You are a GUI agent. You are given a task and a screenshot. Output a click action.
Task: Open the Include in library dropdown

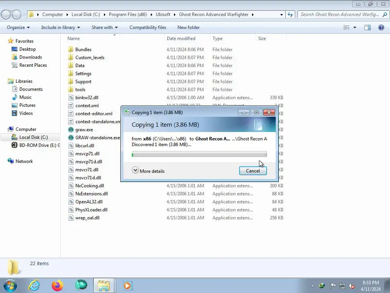pos(61,27)
